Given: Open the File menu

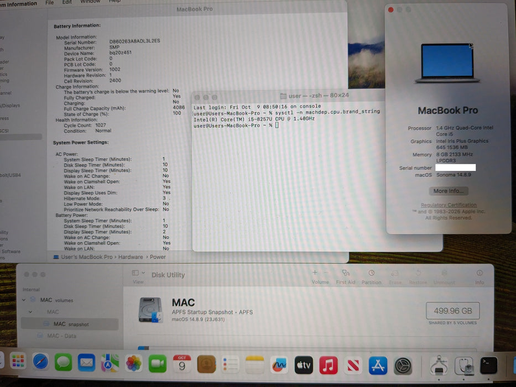Looking at the screenshot, I should [49, 2].
